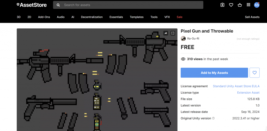
Task: Click the Original Unity version help icon
Action: coord(213,118)
